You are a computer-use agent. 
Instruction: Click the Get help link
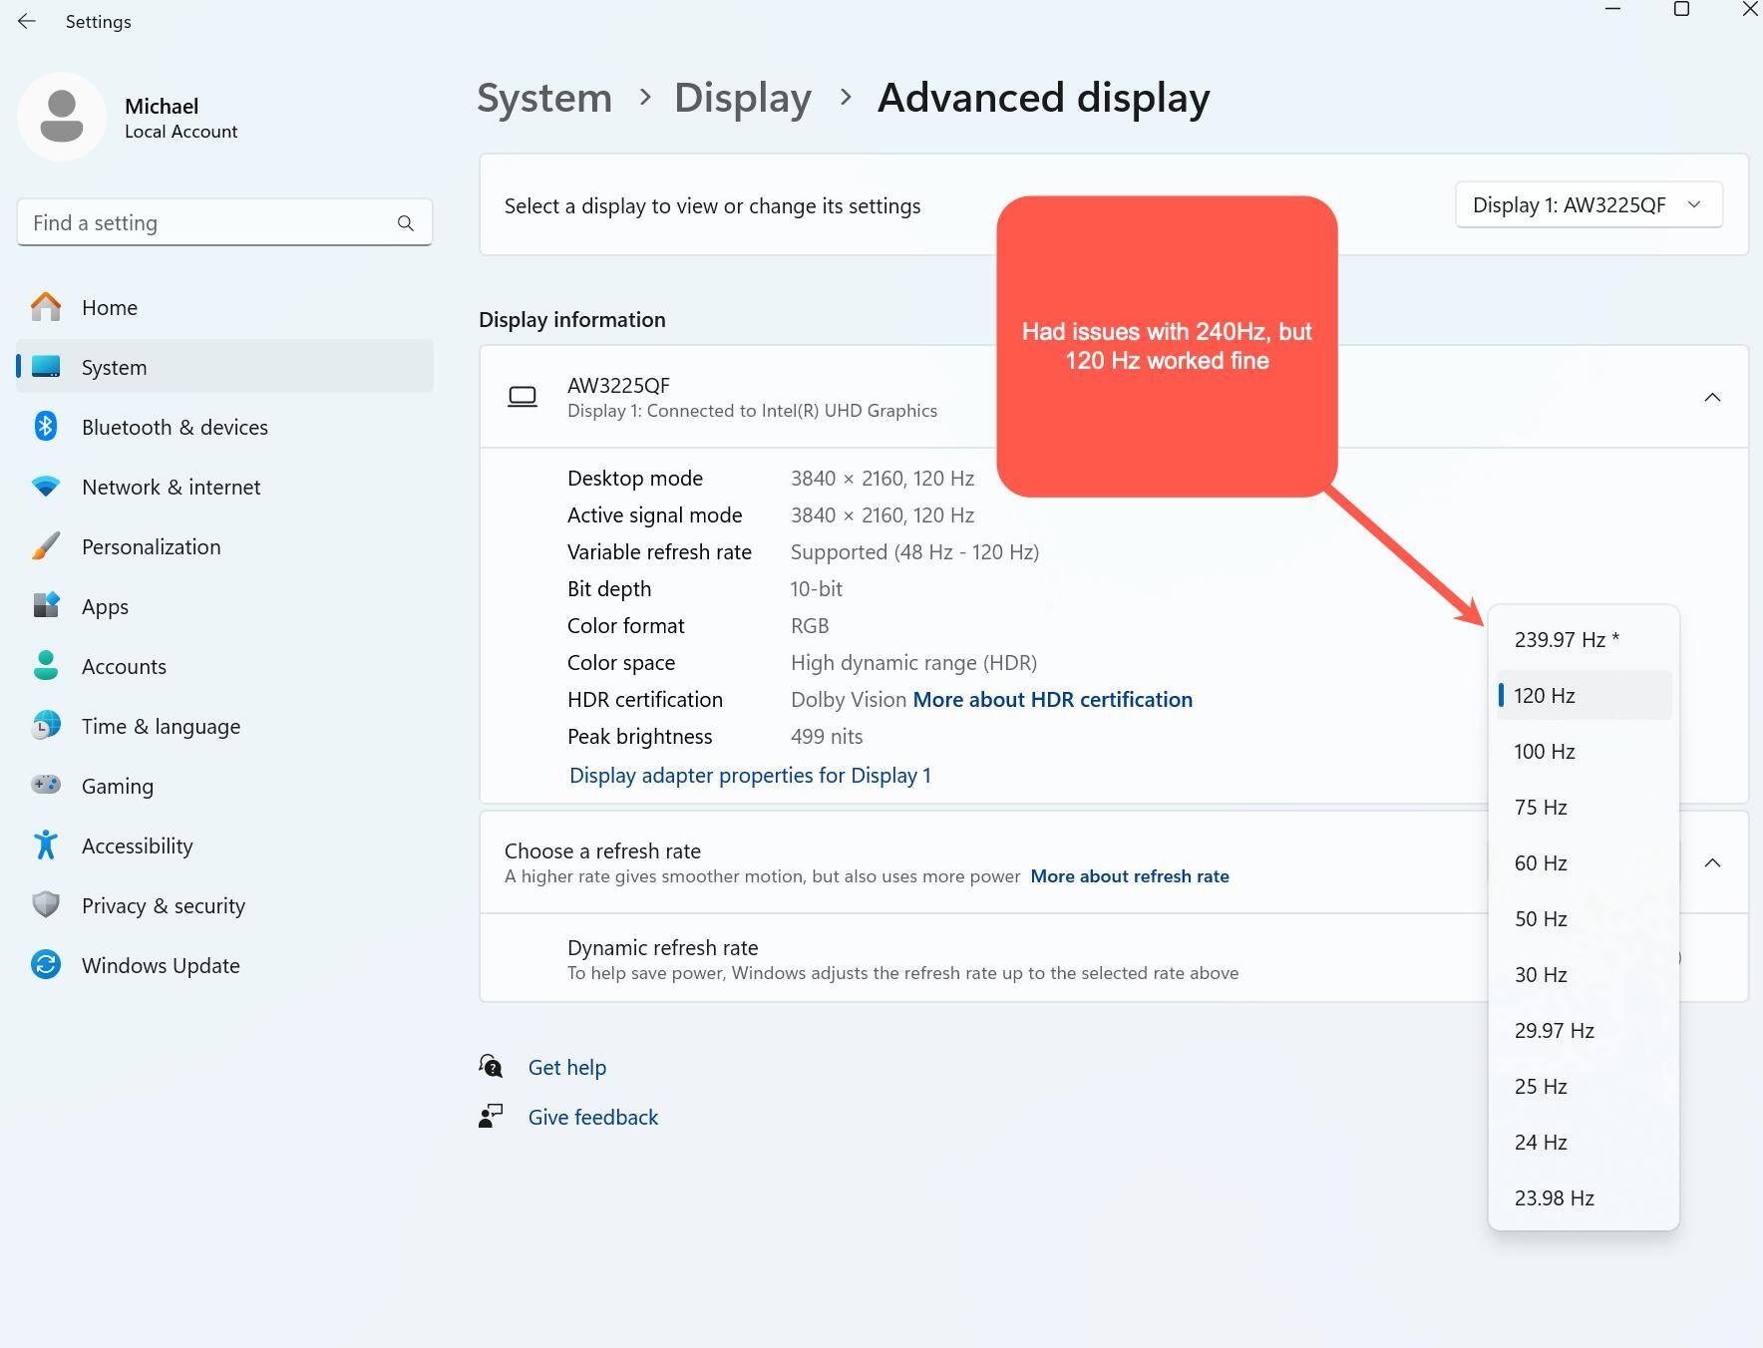(566, 1068)
